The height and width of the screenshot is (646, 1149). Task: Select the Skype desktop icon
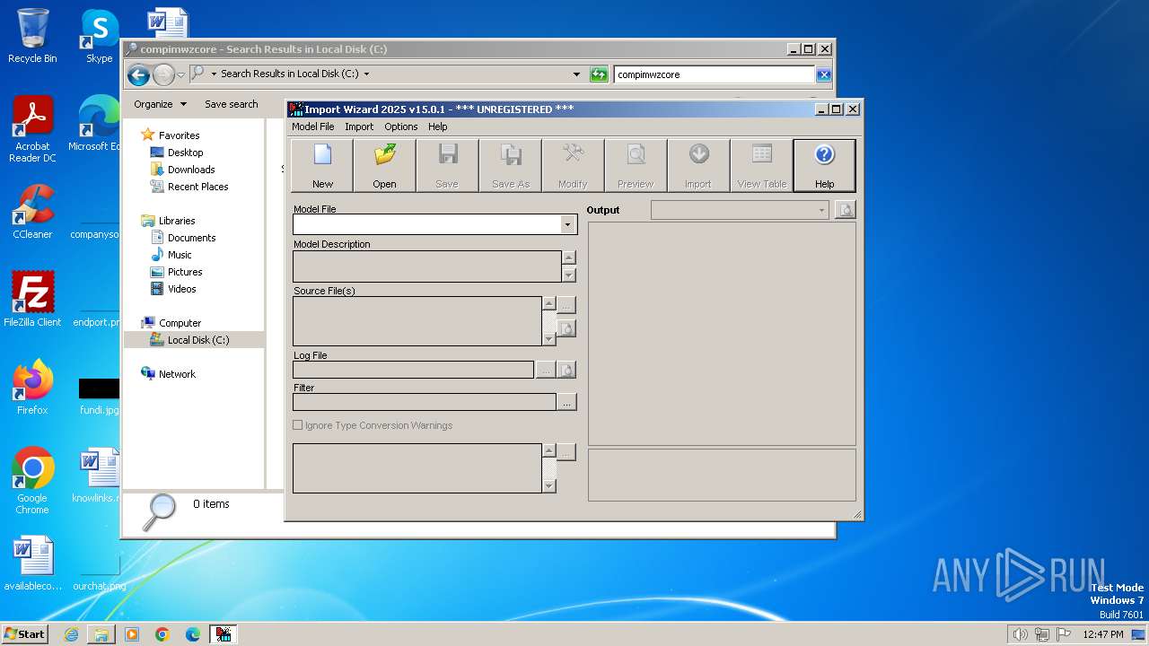99,36
